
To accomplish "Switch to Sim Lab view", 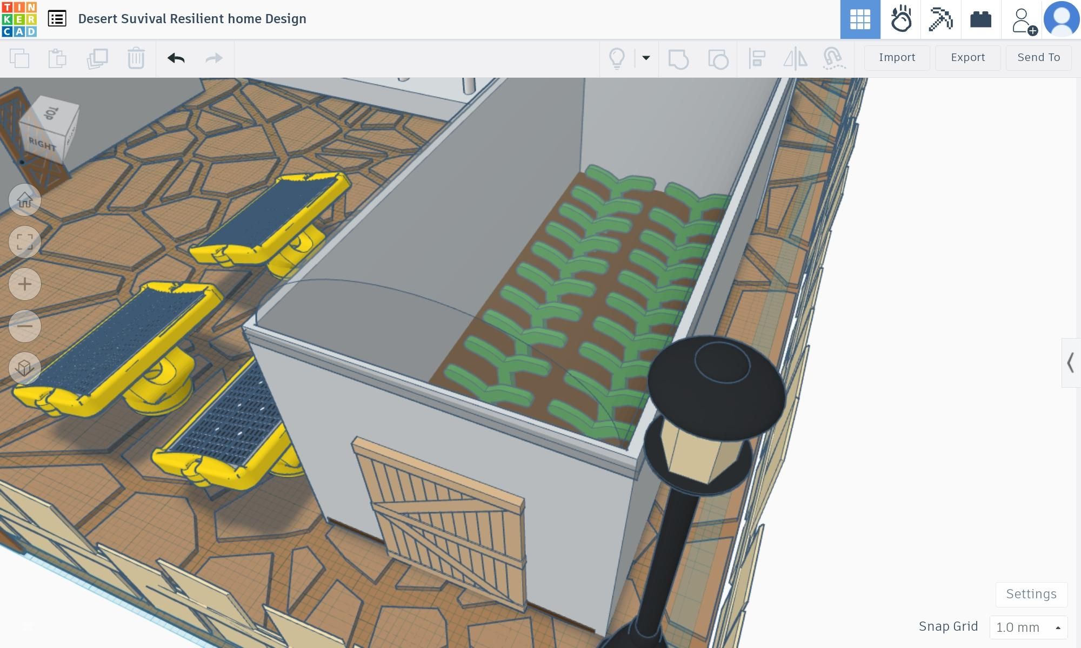I will [900, 19].
